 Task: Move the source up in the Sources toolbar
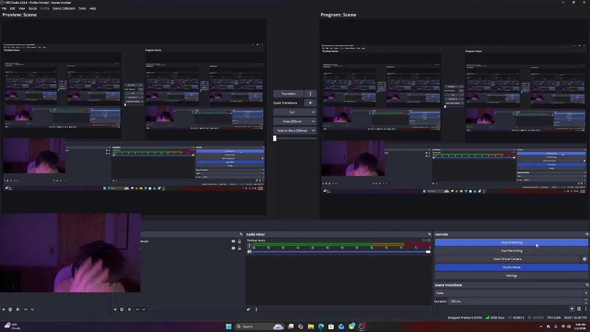click(137, 309)
